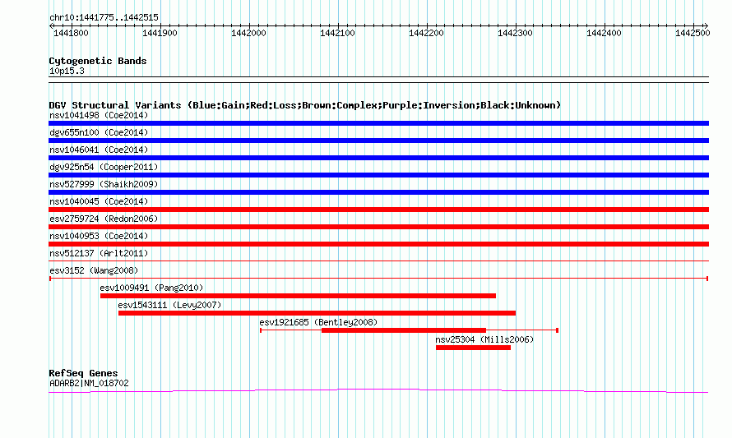The image size is (732, 438).
Task: Click the red loss bar below esv2759724
Action: [x=378, y=227]
